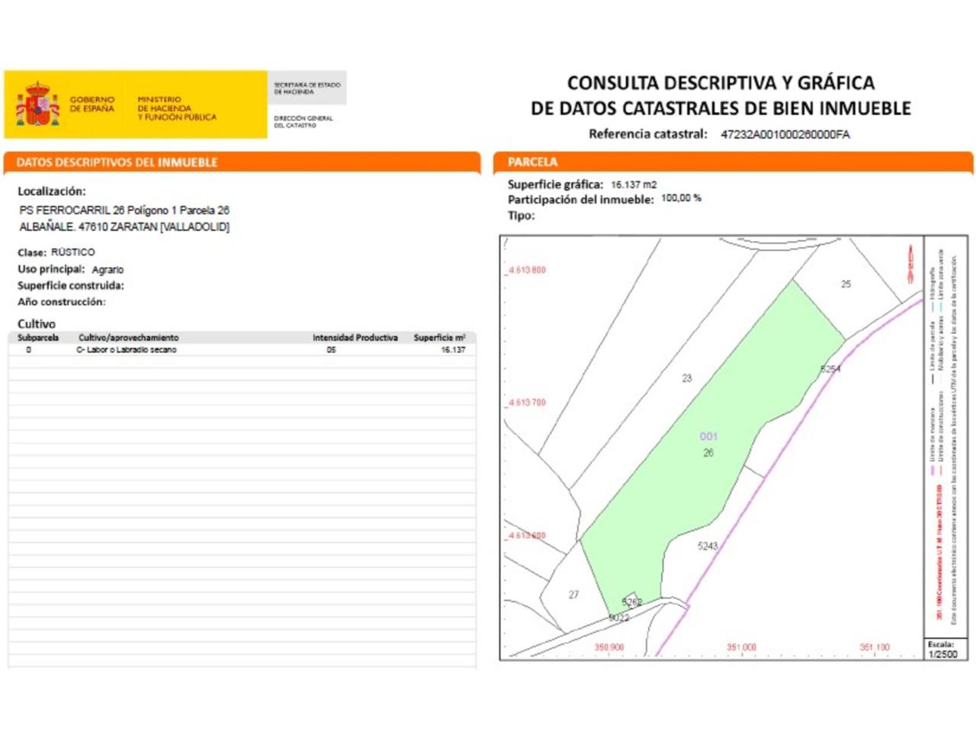The width and height of the screenshot is (976, 732).
Task: Click the Spanish coat of arms emblem
Action: pyautogui.click(x=37, y=105)
